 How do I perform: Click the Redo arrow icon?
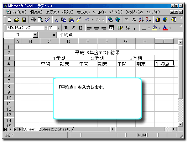tap(98, 20)
